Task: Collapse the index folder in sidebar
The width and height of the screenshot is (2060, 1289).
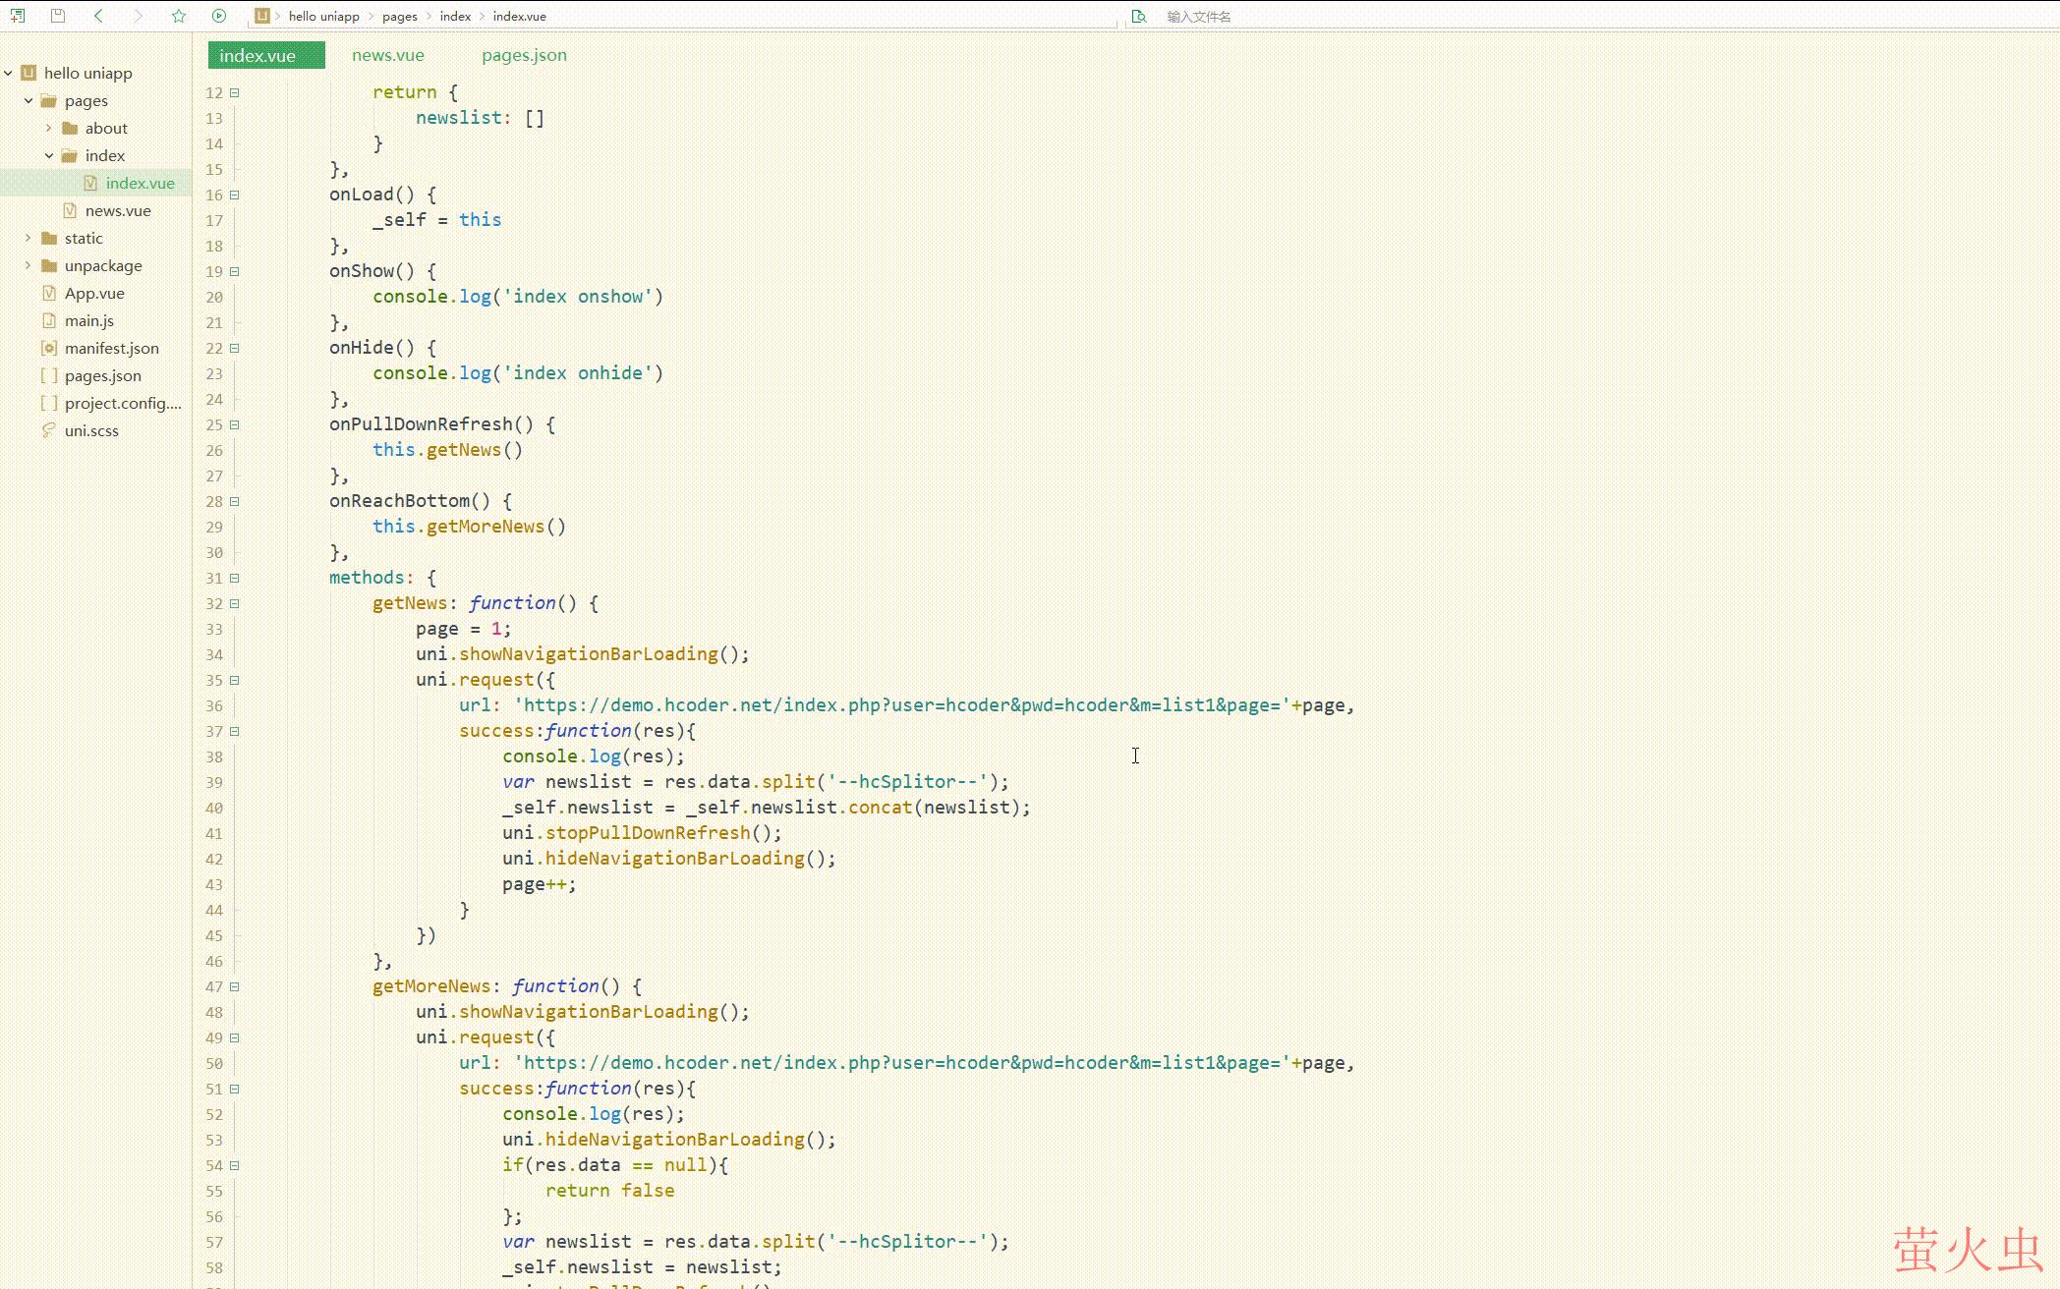Action: [47, 154]
